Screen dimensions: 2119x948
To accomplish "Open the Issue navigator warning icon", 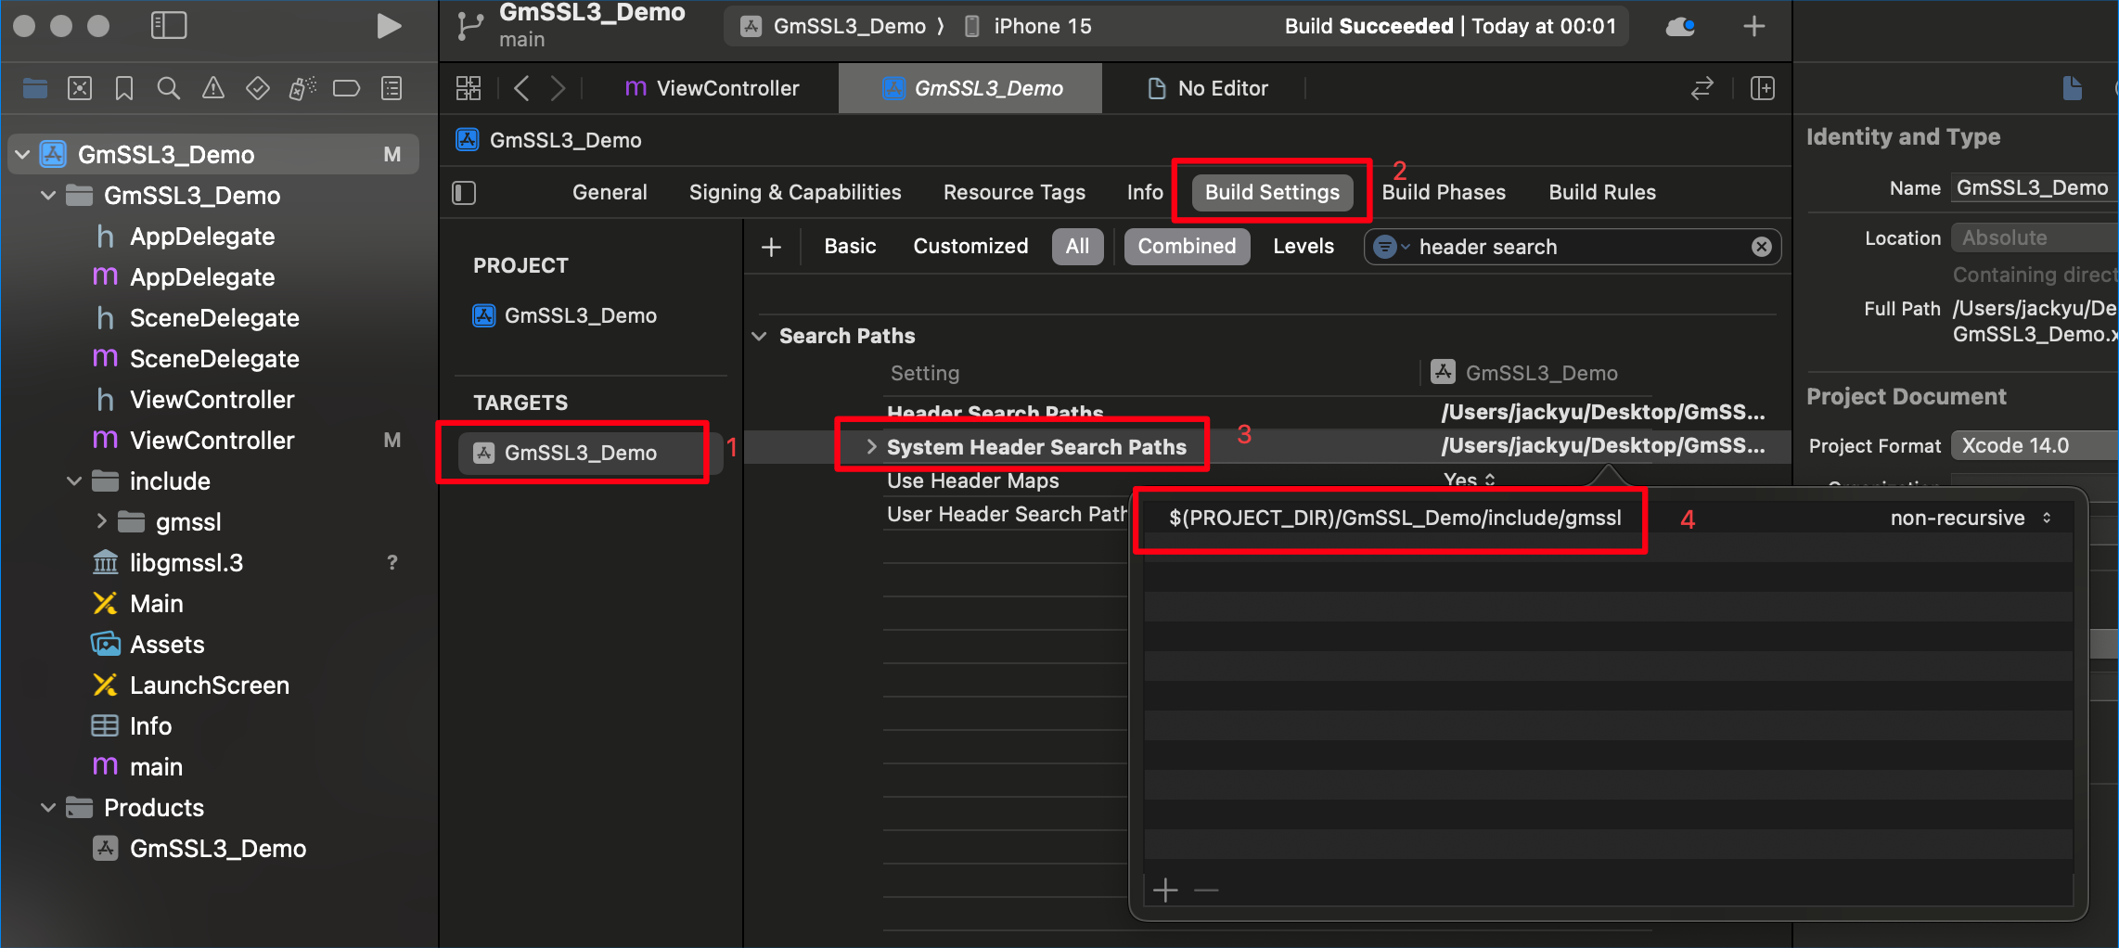I will click(212, 88).
